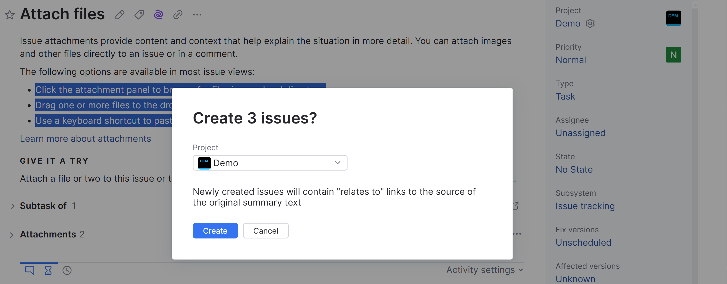Click Unassigned under Assignee
727x284 pixels.
tap(580, 133)
